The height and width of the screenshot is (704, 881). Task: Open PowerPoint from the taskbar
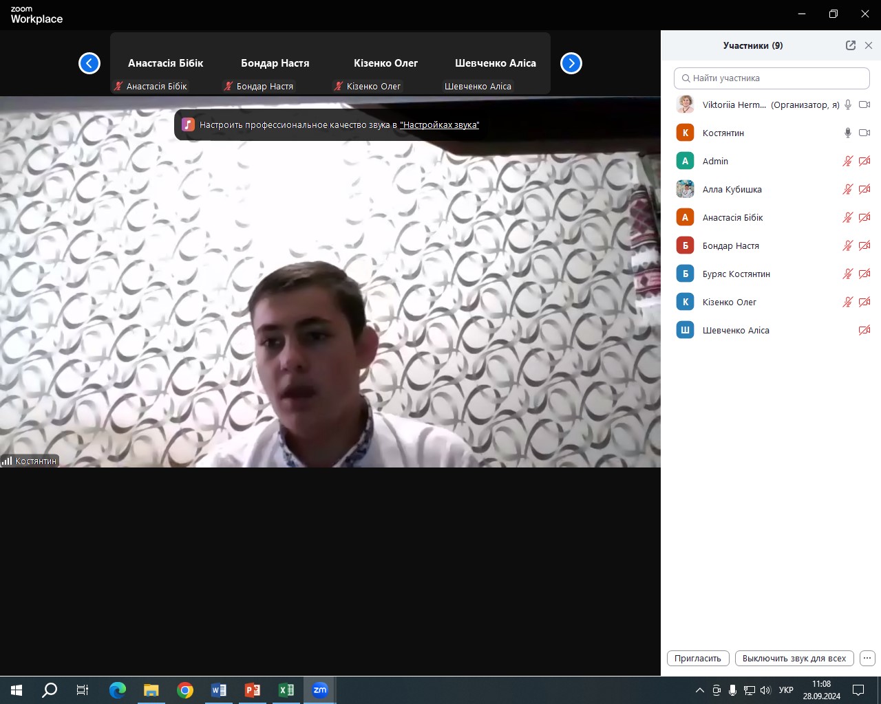pyautogui.click(x=253, y=690)
